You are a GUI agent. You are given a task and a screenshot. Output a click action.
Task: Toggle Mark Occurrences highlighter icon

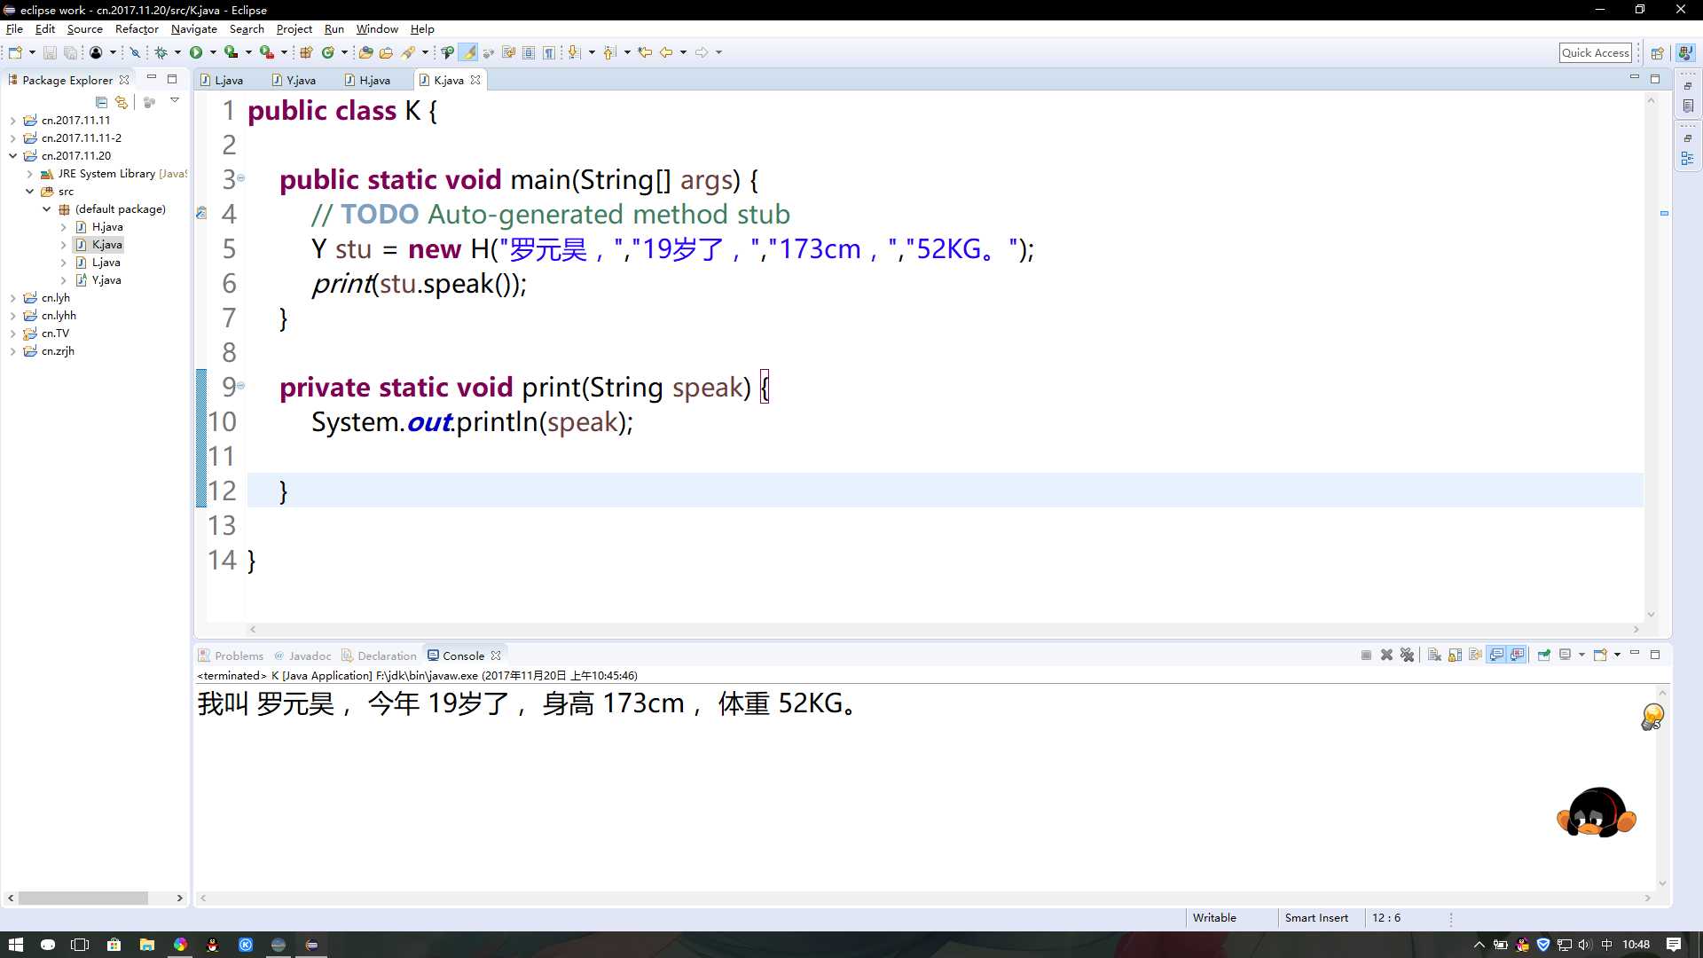(468, 52)
